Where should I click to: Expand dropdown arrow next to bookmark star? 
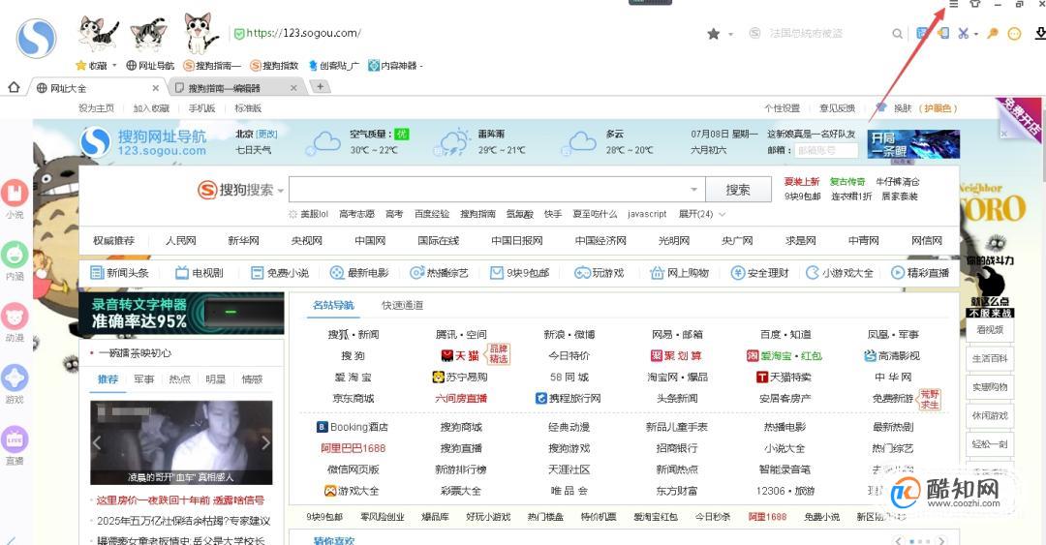tap(730, 34)
